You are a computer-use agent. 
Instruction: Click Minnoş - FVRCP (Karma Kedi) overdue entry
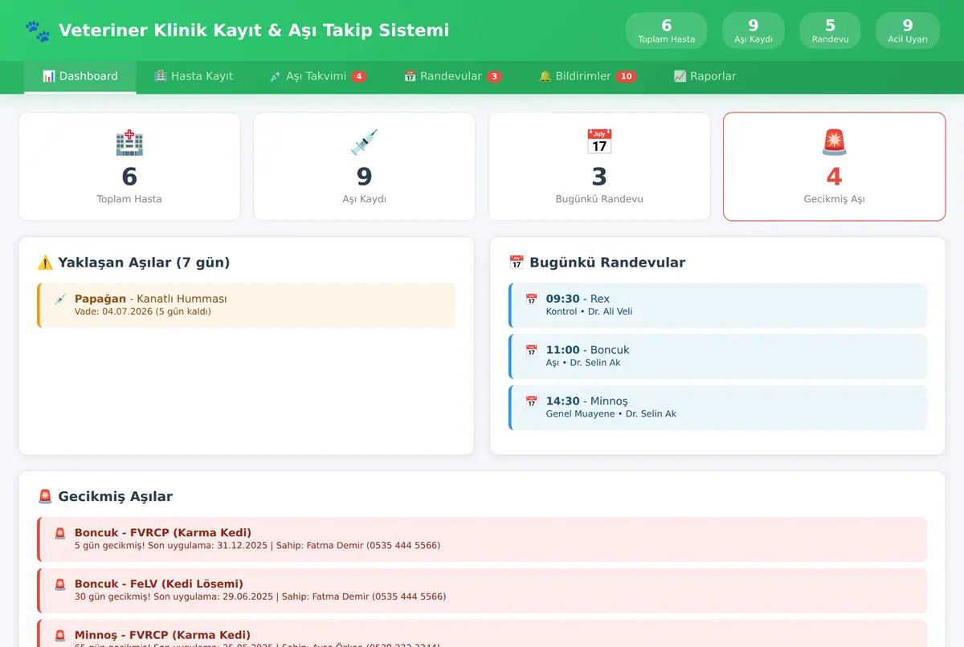(482, 633)
